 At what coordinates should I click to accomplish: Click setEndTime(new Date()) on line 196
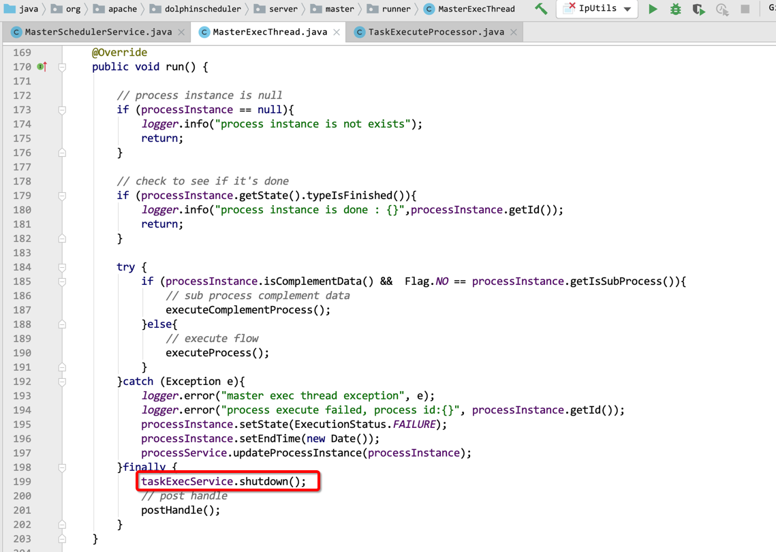click(x=307, y=439)
